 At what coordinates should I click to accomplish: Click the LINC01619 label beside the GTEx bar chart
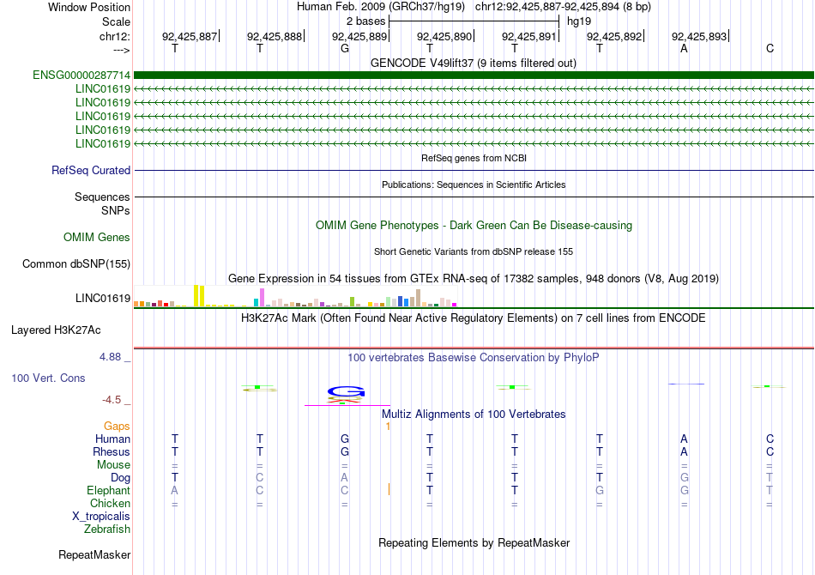(x=103, y=299)
